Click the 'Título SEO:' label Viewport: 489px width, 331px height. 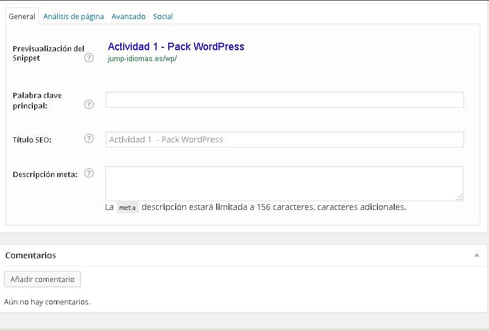(x=32, y=140)
